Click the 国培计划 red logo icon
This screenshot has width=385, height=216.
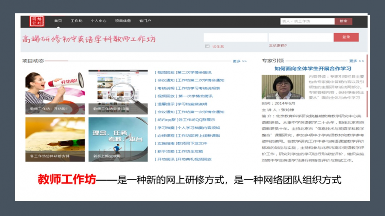37,21
